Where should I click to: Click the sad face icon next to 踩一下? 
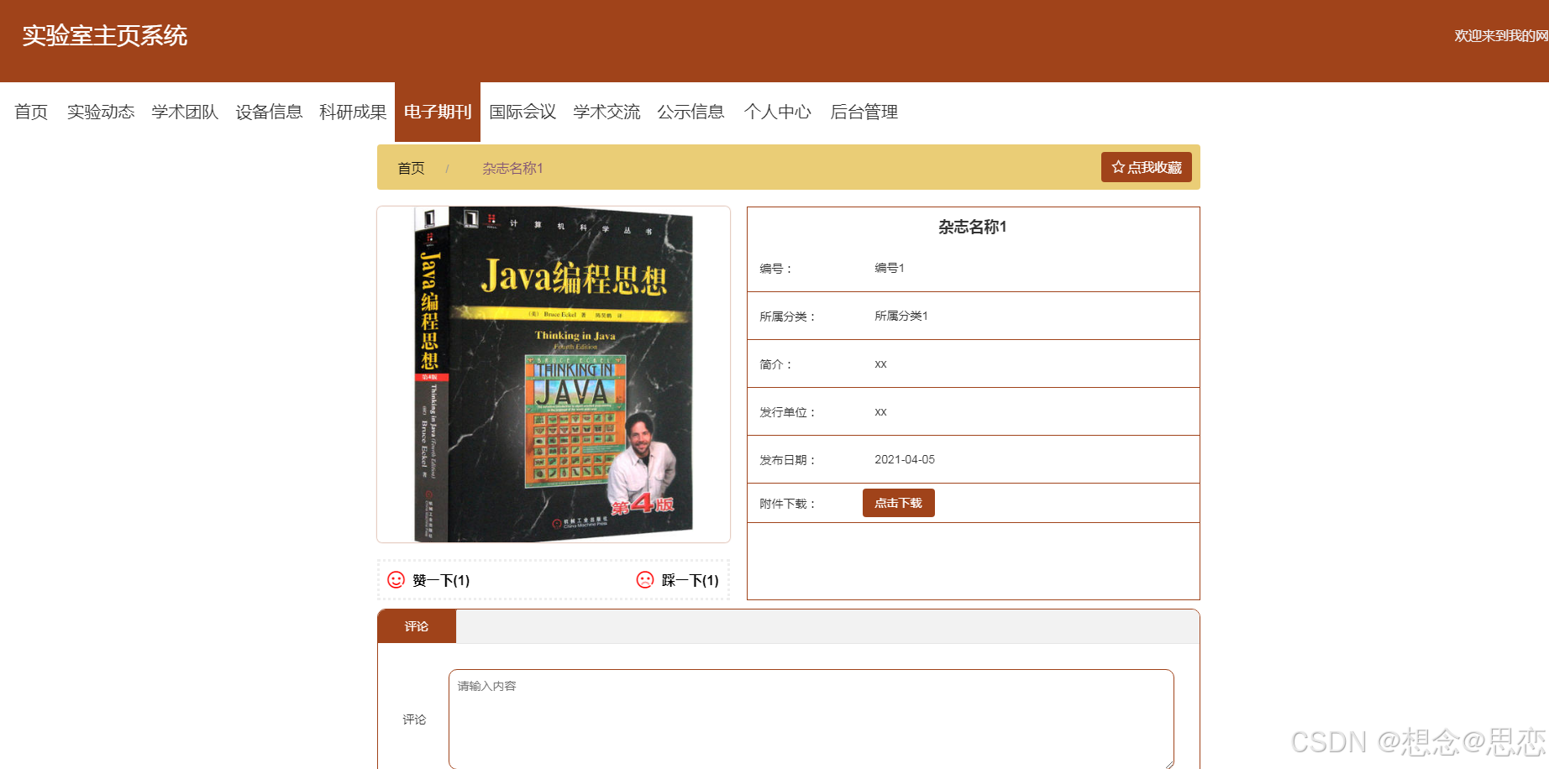tap(645, 580)
